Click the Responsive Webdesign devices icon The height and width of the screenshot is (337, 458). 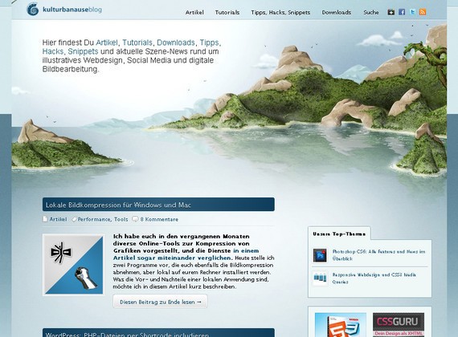click(x=320, y=278)
